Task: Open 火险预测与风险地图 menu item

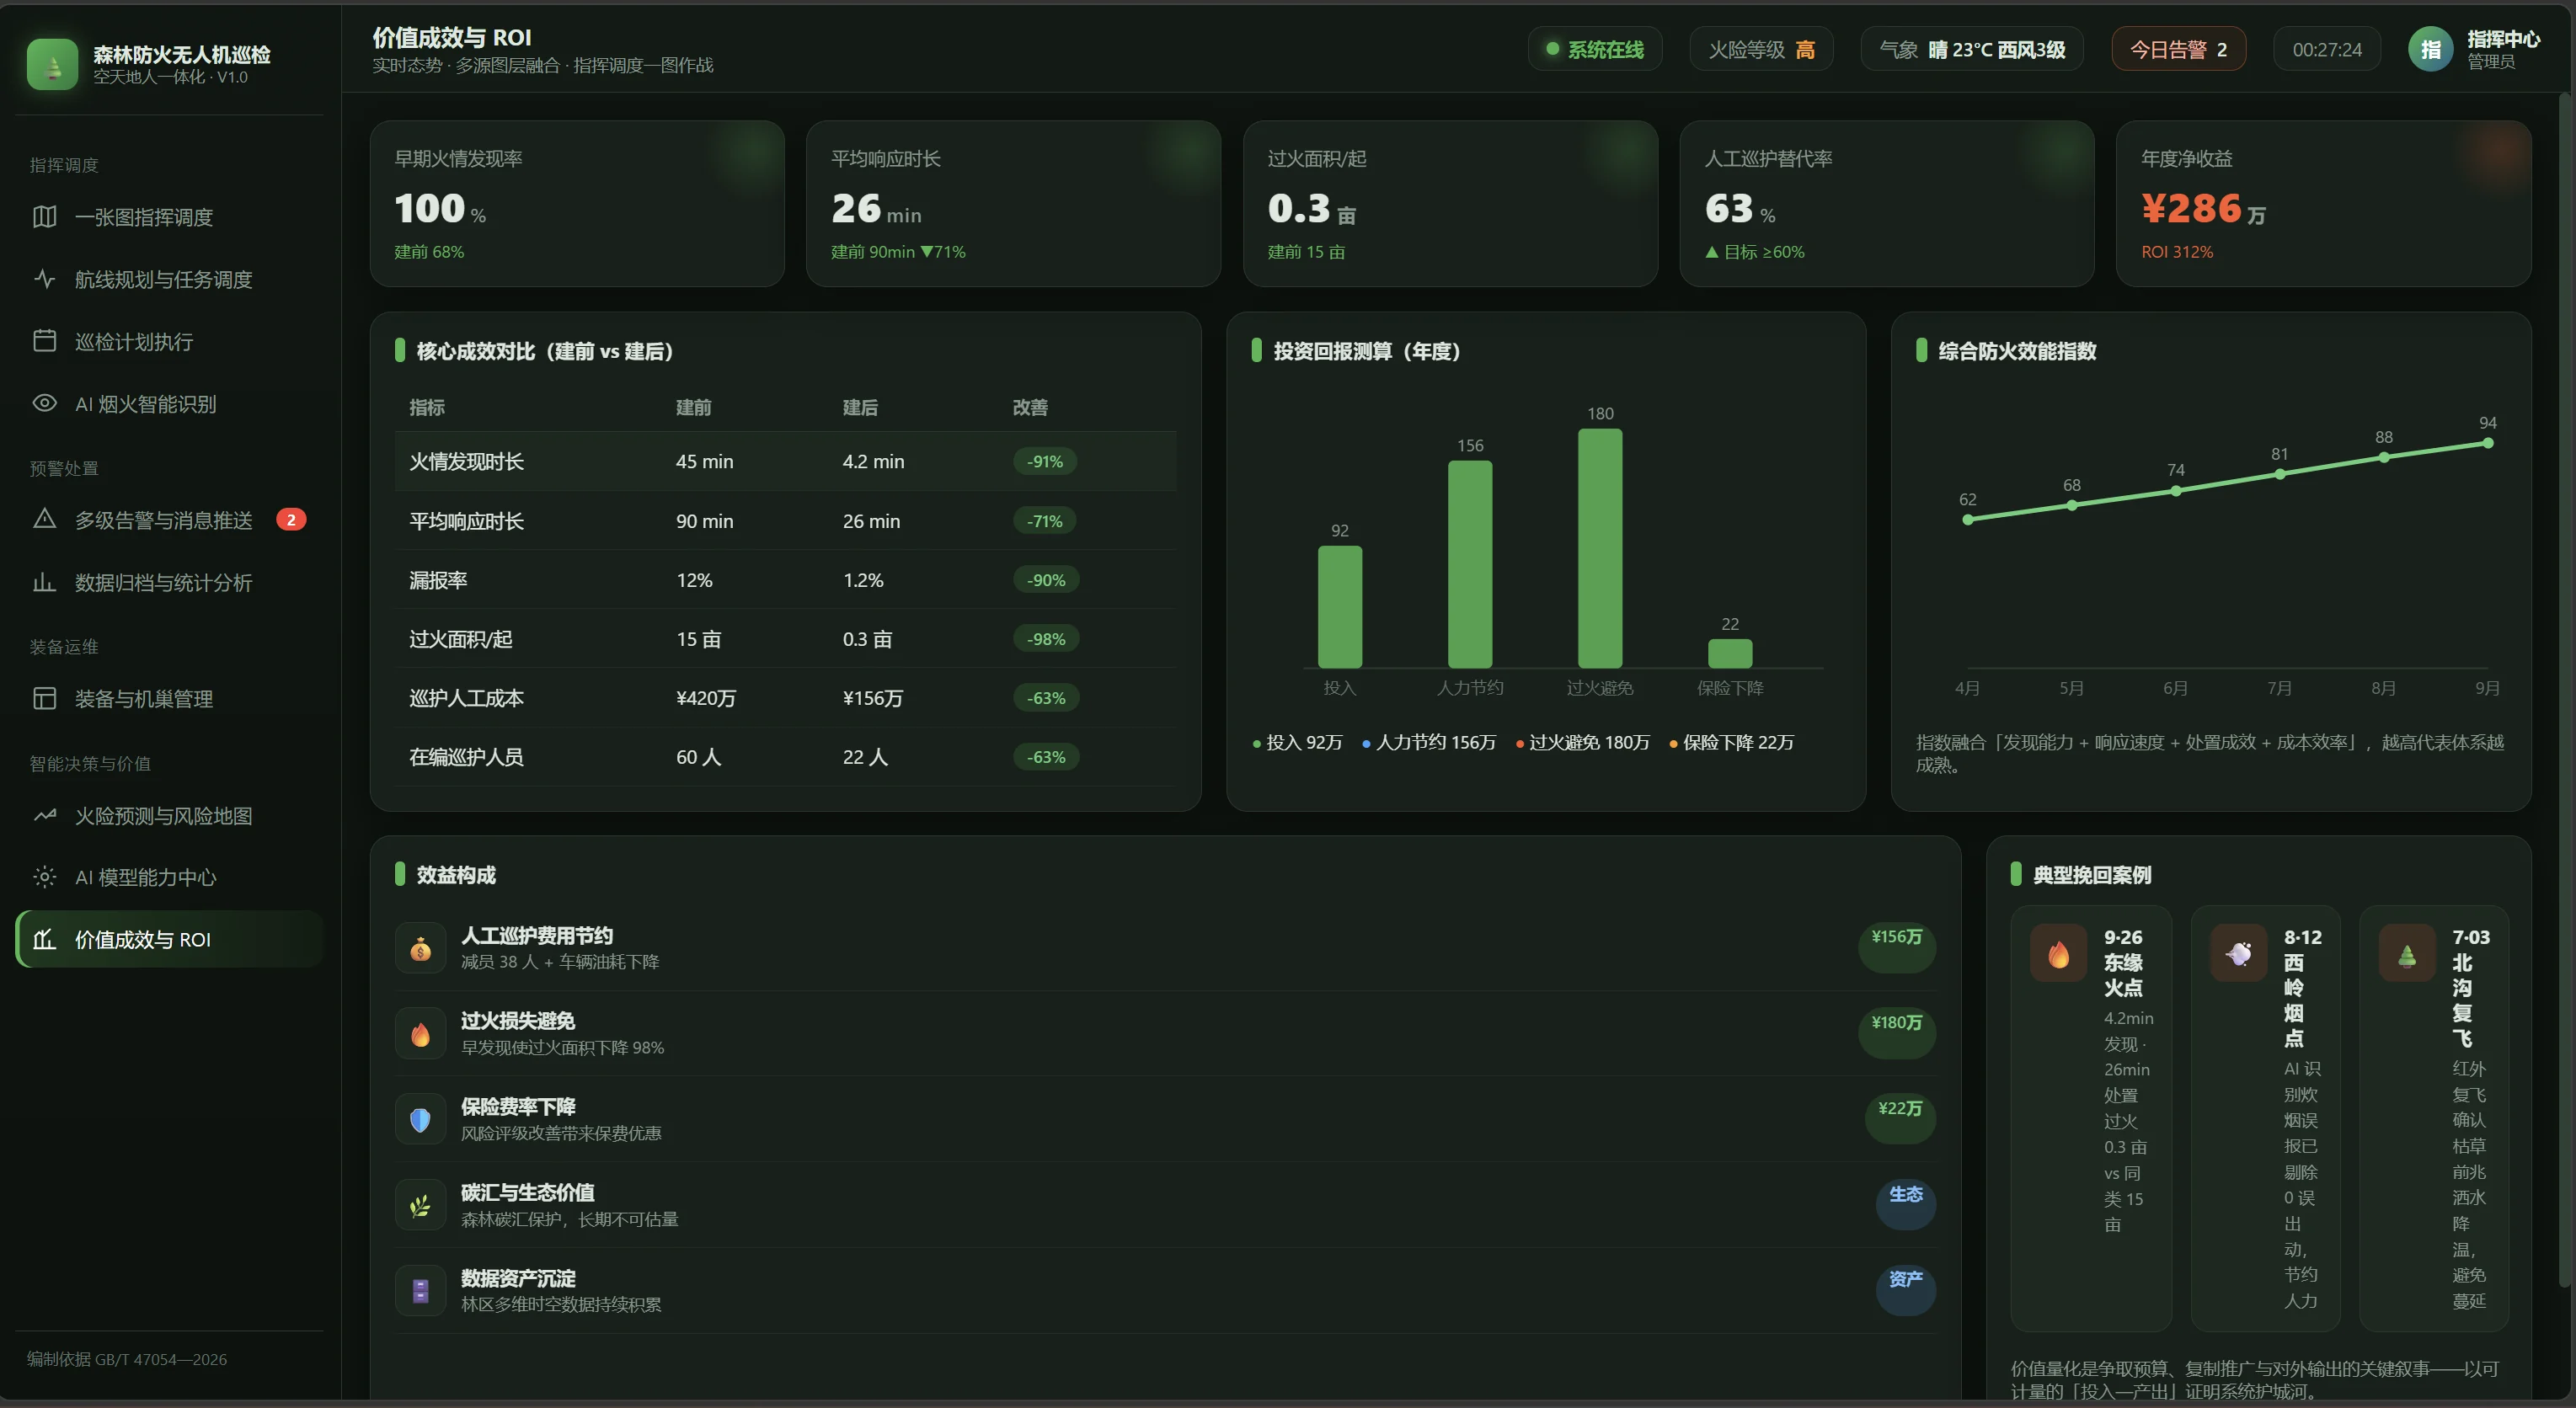Action: tap(169, 815)
